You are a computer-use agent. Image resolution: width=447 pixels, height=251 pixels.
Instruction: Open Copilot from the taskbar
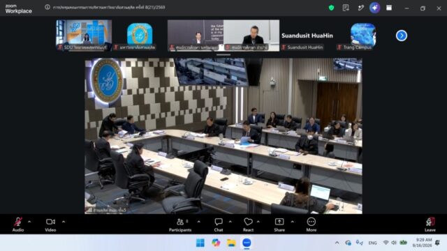click(x=216, y=243)
